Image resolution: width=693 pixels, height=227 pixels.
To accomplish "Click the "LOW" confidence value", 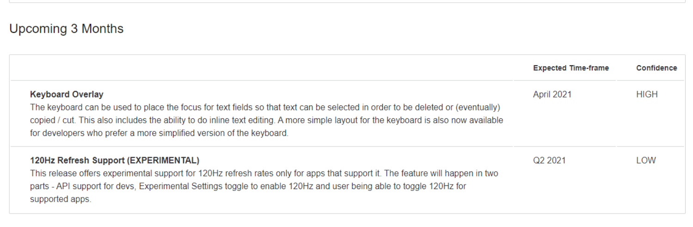I will coord(646,160).
